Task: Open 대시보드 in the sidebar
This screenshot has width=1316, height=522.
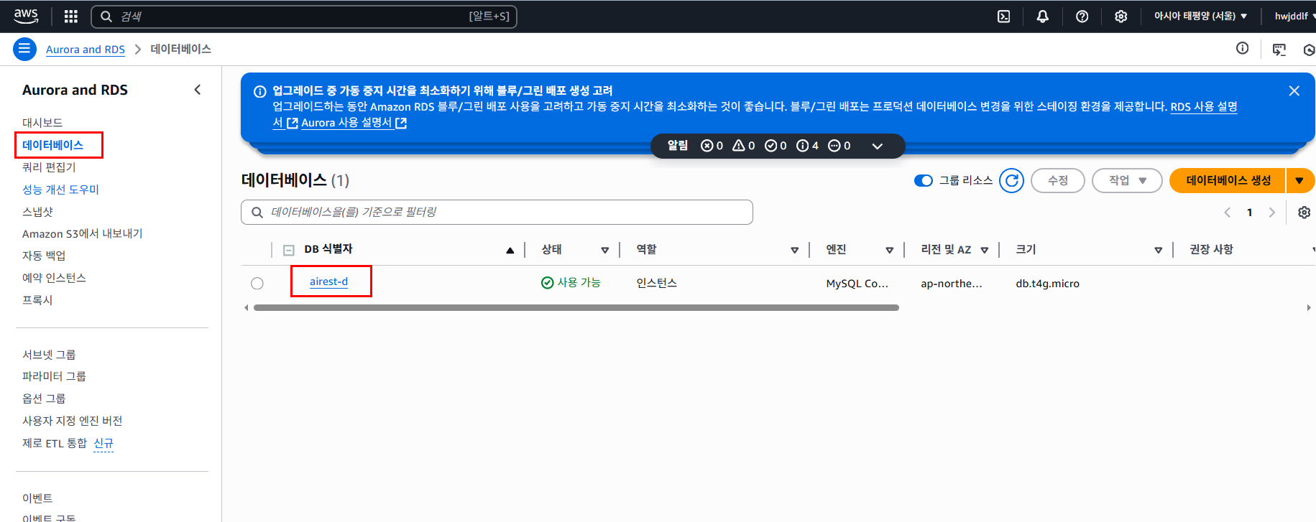Action: tap(42, 123)
